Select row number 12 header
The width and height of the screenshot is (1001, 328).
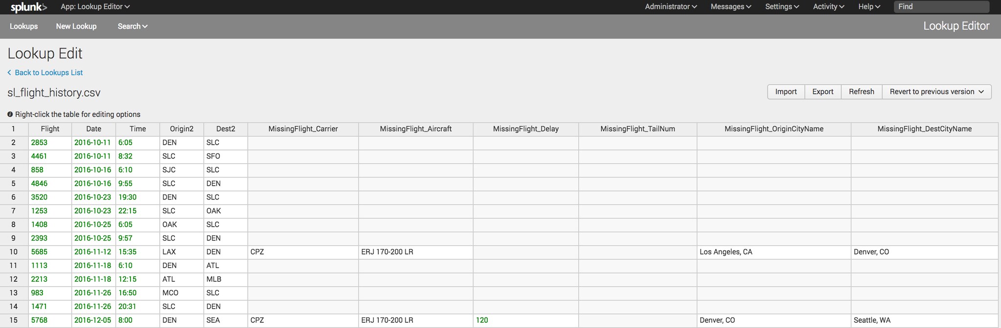[x=14, y=280]
